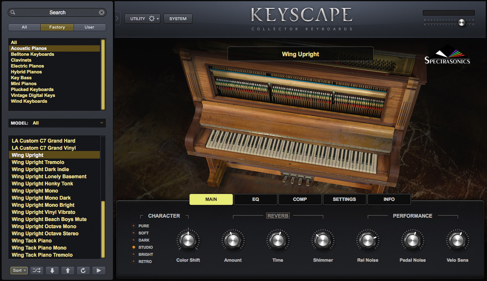Viewport: 487px width, 281px height.
Task: Show All patches filter
Action: pos(24,27)
